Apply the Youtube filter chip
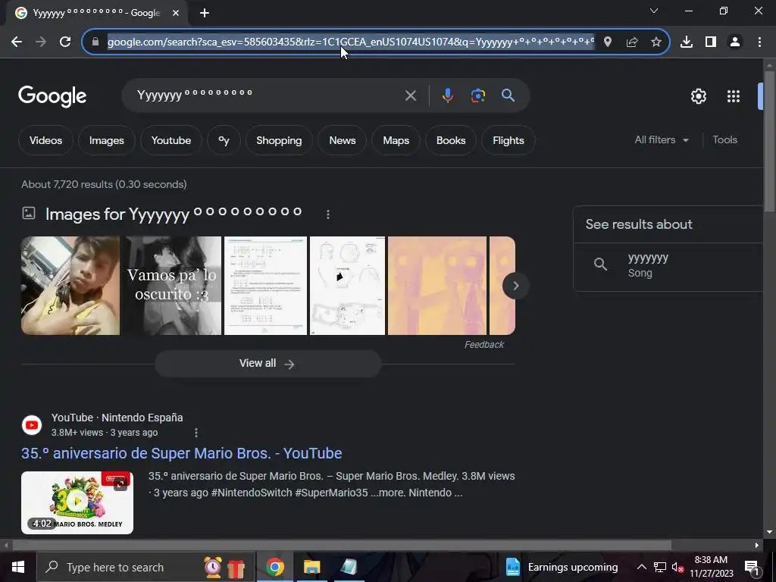776x582 pixels. coord(171,140)
